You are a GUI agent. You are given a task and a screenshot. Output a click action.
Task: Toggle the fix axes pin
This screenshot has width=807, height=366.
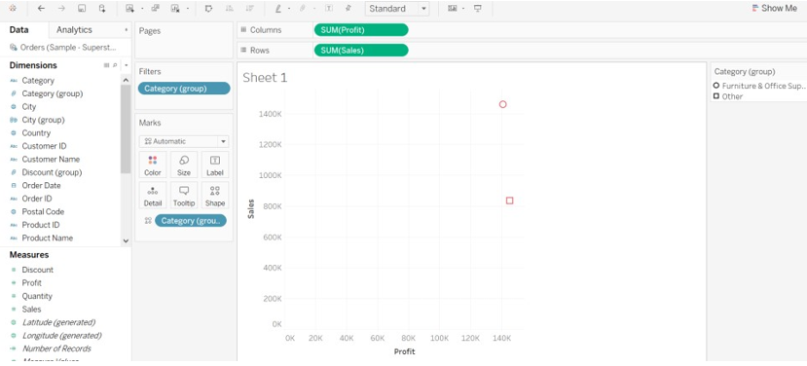[348, 8]
